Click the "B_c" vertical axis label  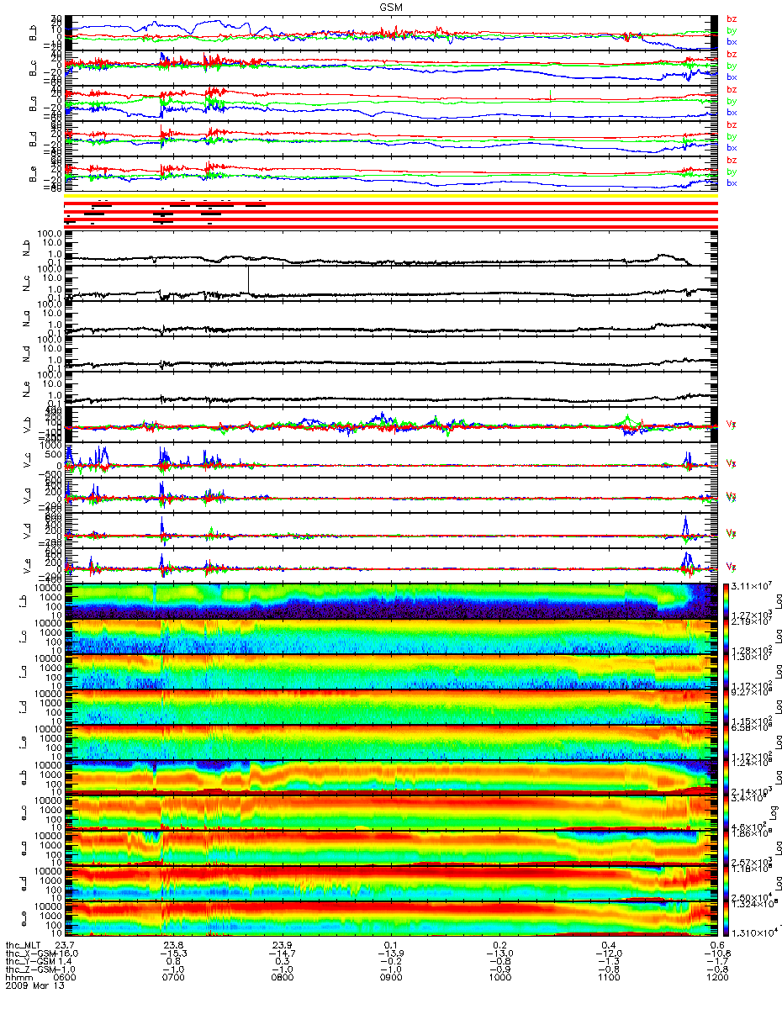pos(33,68)
